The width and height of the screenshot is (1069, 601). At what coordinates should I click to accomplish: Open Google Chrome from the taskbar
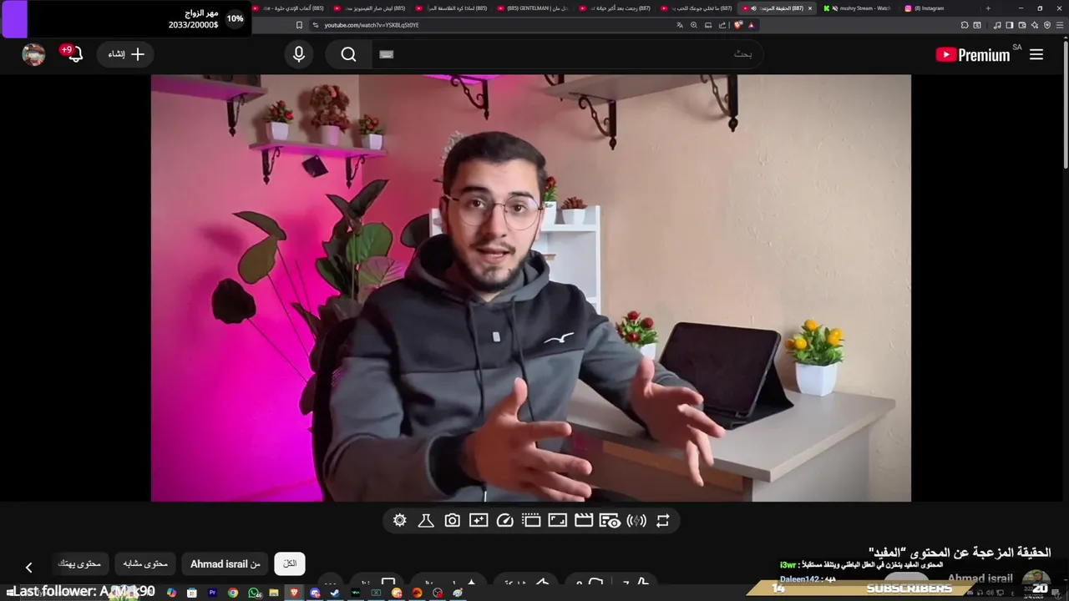coord(233,593)
